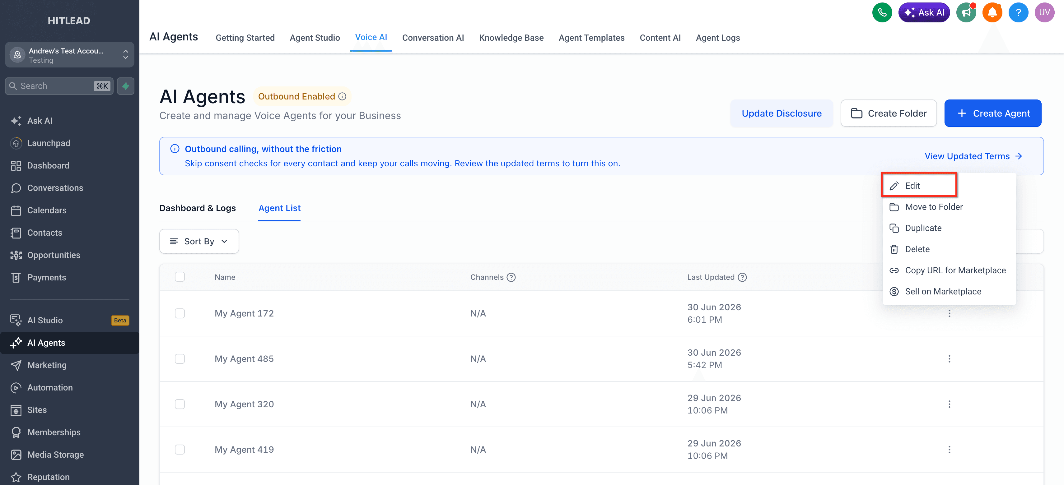The image size is (1064, 485).
Task: Open the My Agent 485 name
Action: tap(244, 359)
